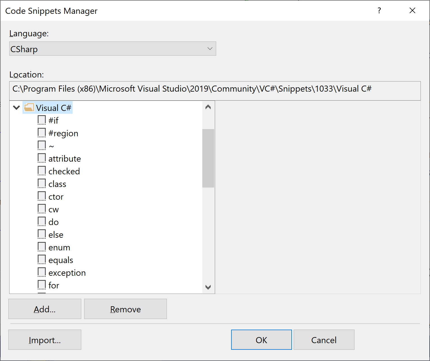This screenshot has height=361, width=430.
Task: Click the snippet list scroll down arrow
Action: click(x=208, y=287)
